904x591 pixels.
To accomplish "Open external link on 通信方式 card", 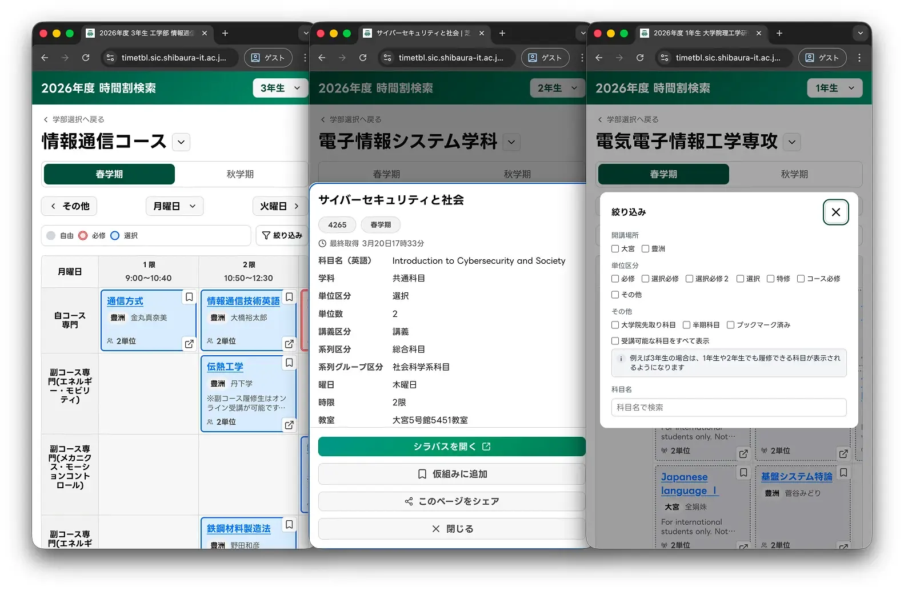I will coord(189,344).
